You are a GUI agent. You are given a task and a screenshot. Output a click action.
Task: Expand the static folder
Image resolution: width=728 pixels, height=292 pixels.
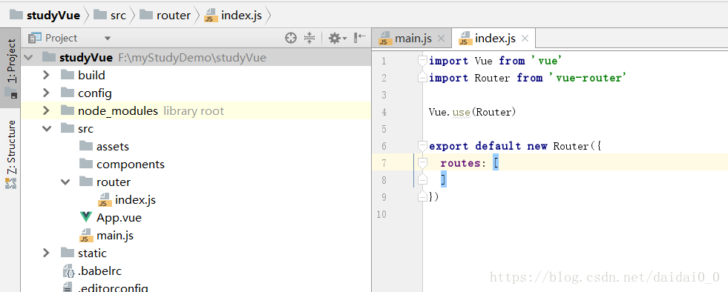(x=46, y=253)
